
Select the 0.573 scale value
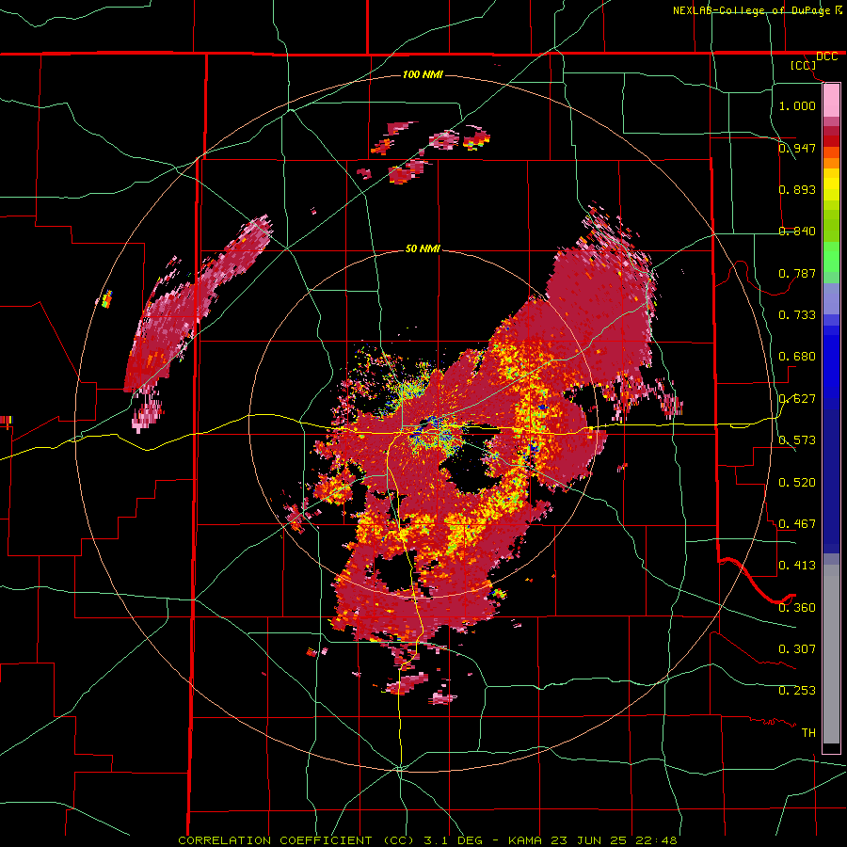[797, 440]
